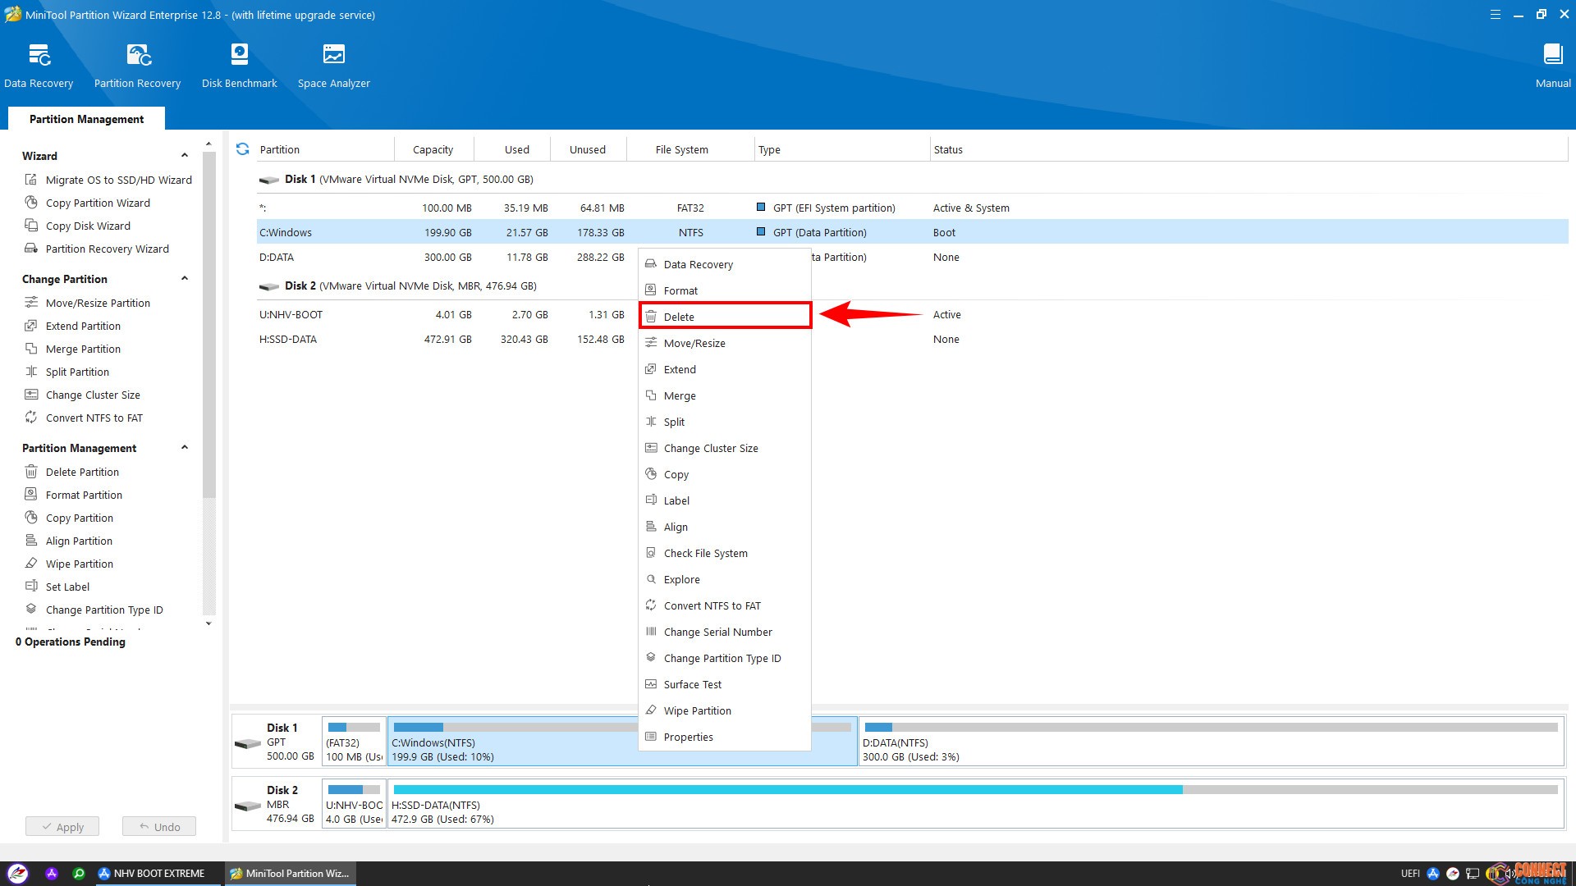Choose Data Recovery in context menu

pos(725,264)
